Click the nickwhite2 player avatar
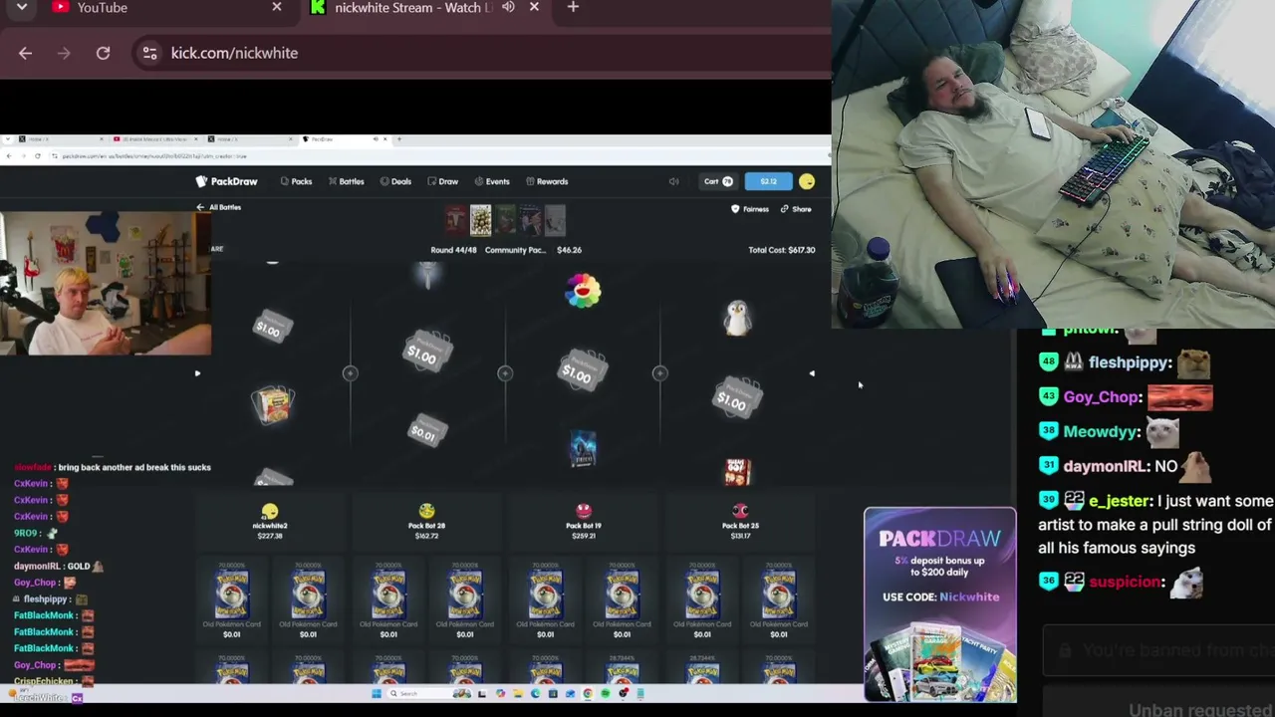Image resolution: width=1275 pixels, height=717 pixels. point(270,511)
